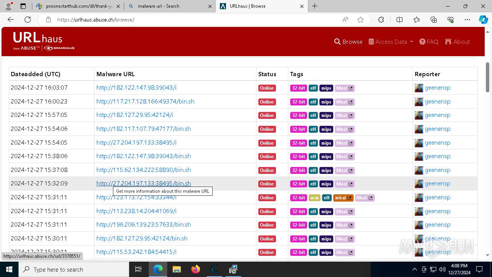The width and height of the screenshot is (492, 277).
Task: Close the malware url Search tab
Action: 210,6
